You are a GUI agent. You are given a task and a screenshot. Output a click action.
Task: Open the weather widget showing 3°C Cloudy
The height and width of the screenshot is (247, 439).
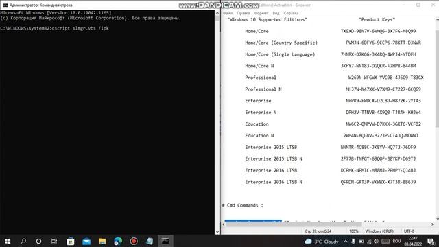pos(322,242)
